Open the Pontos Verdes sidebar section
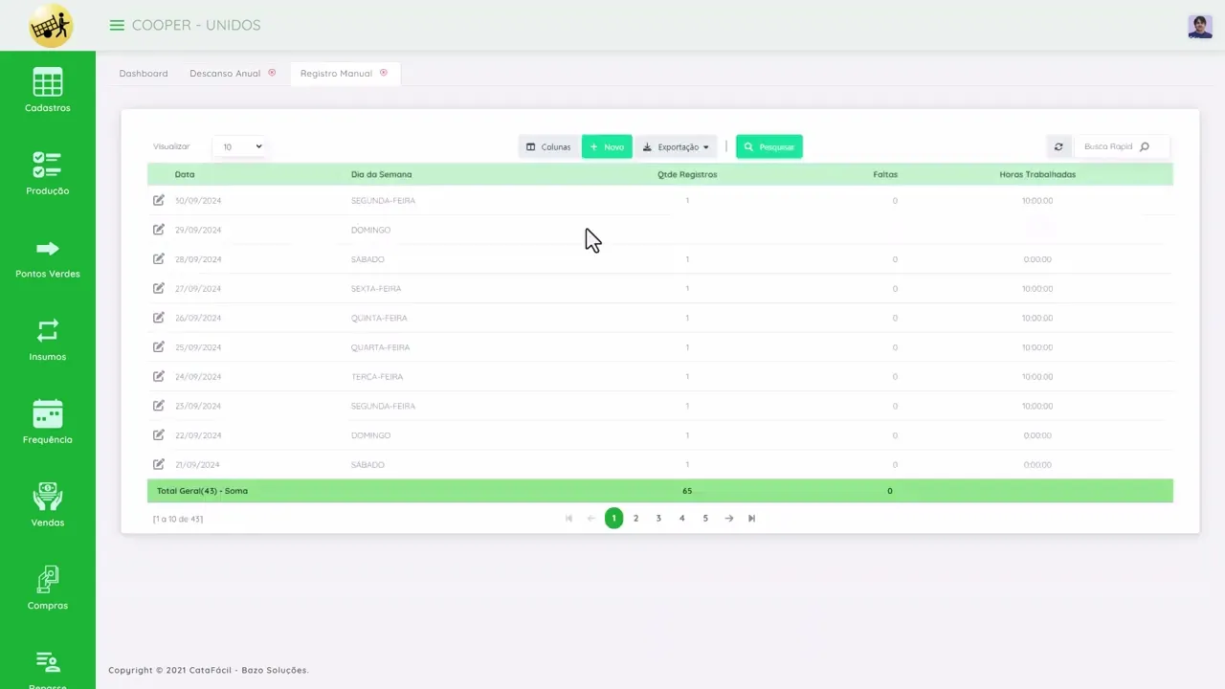Viewport: 1225px width, 689px height. click(47, 257)
